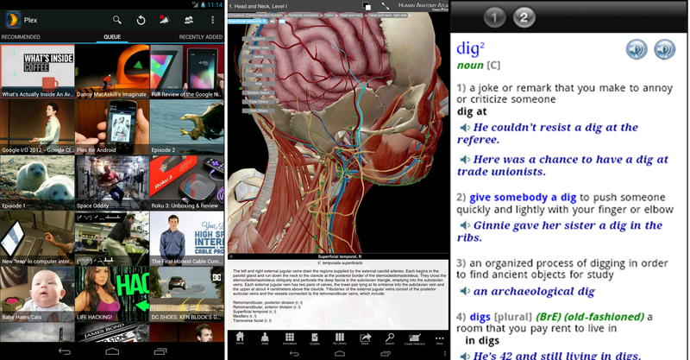This screenshot has width=690, height=360.
Task: Open search in Plex
Action: (x=116, y=20)
